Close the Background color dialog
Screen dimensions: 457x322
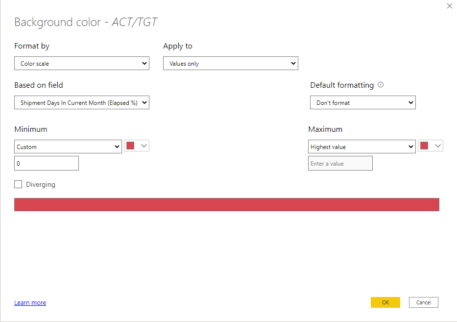[x=450, y=6]
